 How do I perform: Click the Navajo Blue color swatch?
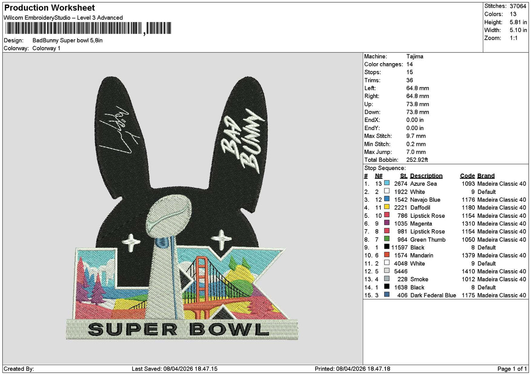(x=387, y=199)
